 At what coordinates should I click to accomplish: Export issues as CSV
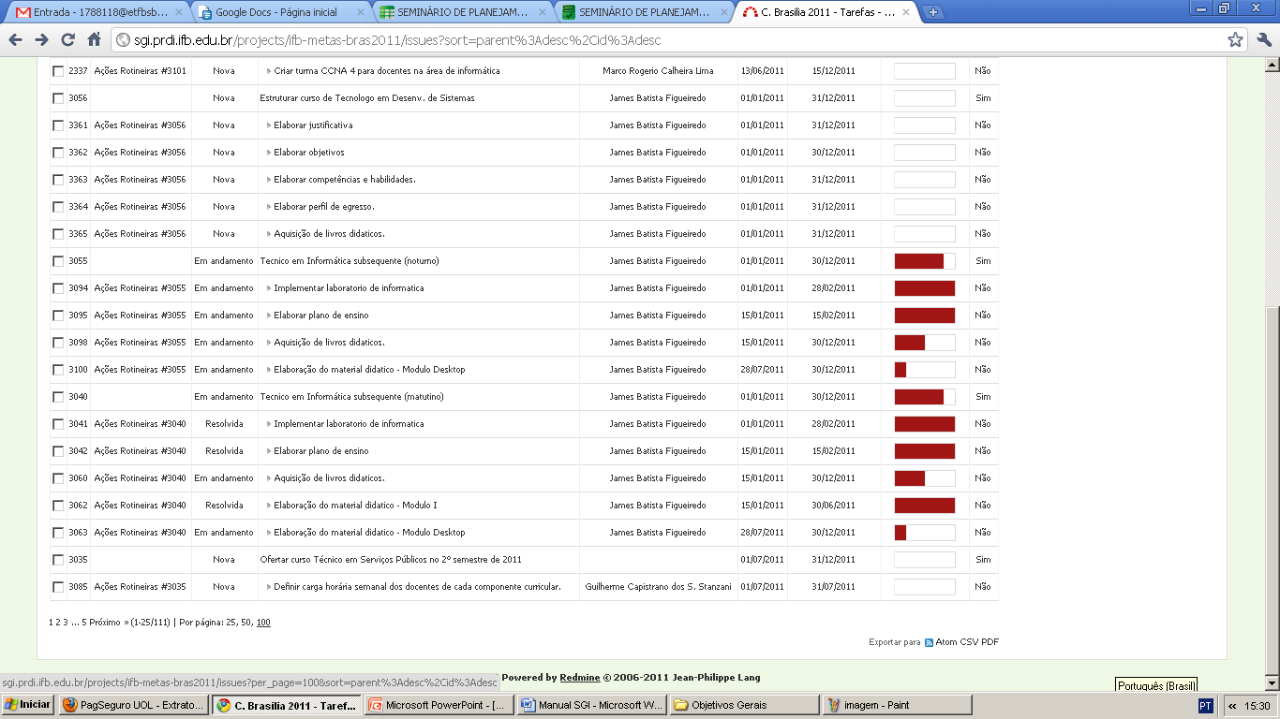pos(970,642)
